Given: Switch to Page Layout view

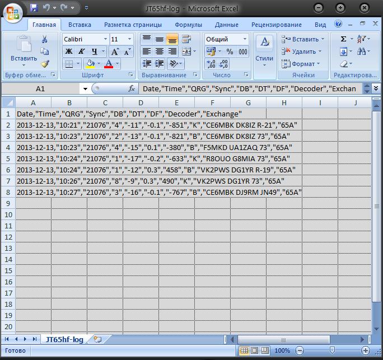Looking at the screenshot, I should (x=255, y=350).
